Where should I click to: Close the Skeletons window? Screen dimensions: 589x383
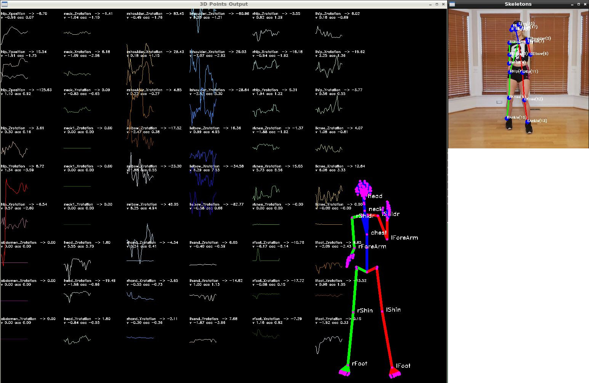585,4
